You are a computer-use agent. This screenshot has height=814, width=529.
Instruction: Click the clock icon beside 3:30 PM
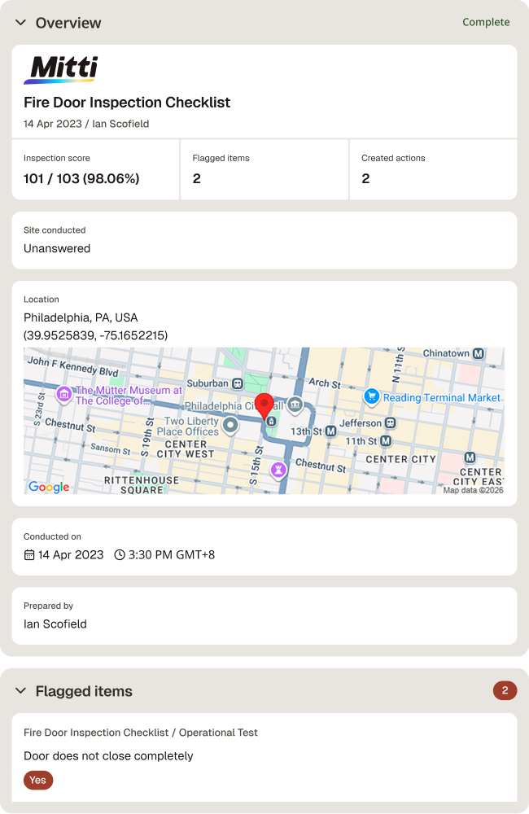(x=120, y=555)
